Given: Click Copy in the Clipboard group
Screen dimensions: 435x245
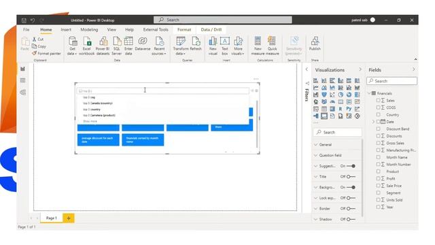Looking at the screenshot, I should (39, 46).
